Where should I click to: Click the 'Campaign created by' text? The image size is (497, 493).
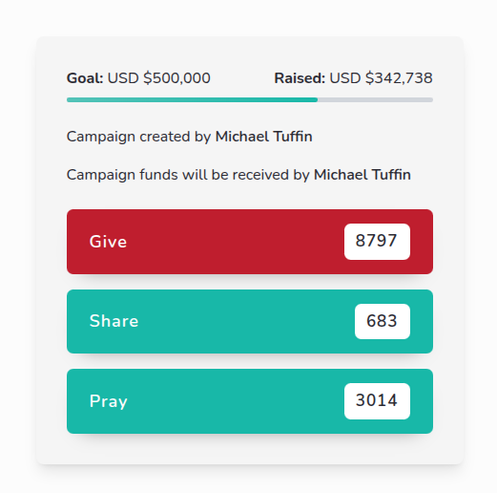(138, 137)
